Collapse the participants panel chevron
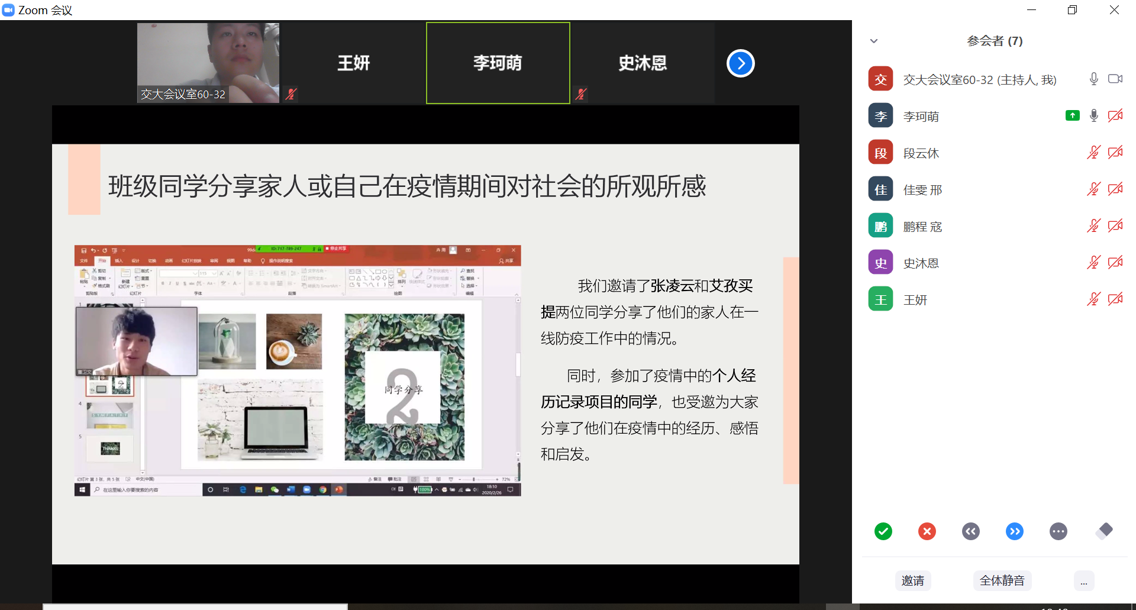Image resolution: width=1136 pixels, height=610 pixels. click(874, 41)
